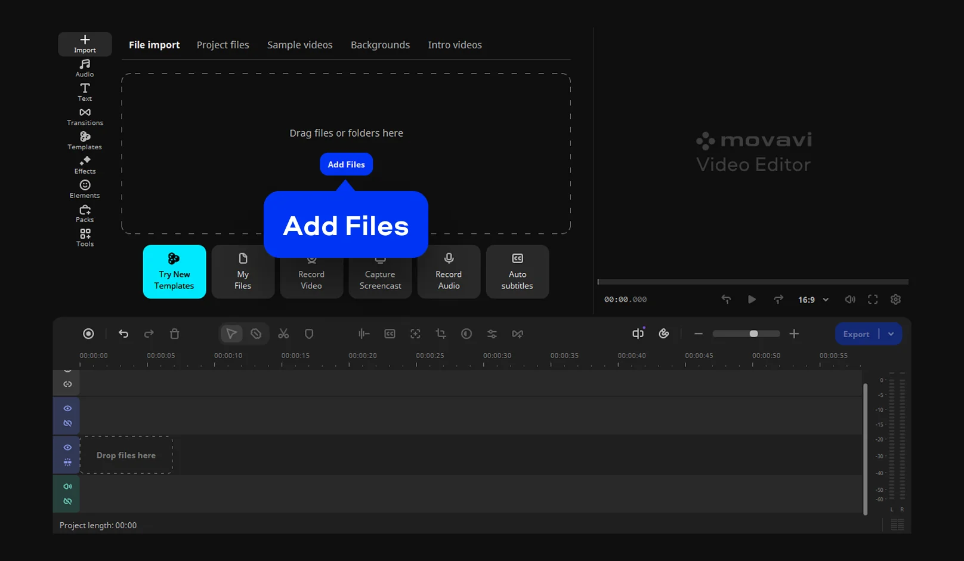Screen dimensions: 964x561
Task: Delete selected clip with trash icon
Action: tap(174, 334)
